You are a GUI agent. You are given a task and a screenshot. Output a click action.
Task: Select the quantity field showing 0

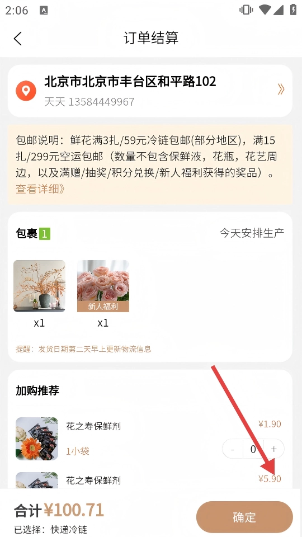point(253,449)
